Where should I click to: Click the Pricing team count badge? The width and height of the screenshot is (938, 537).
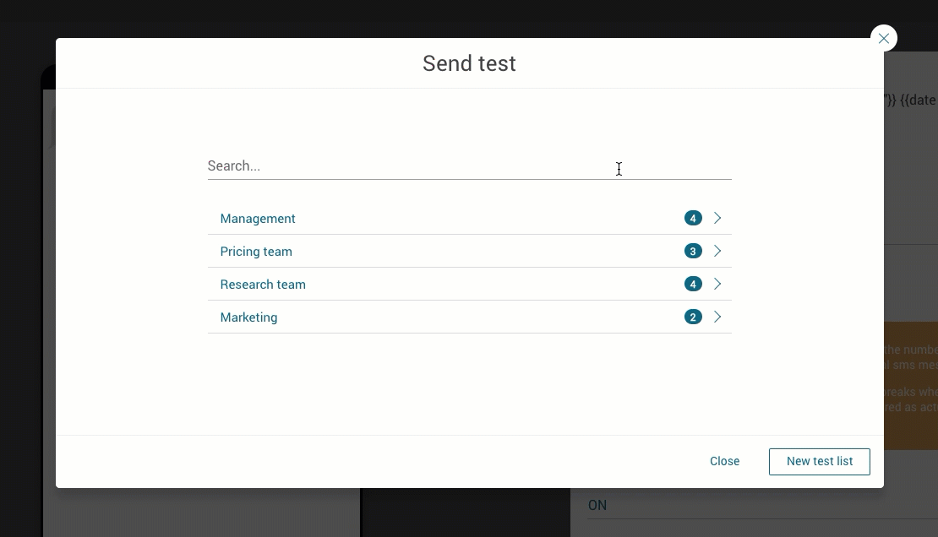(x=693, y=252)
